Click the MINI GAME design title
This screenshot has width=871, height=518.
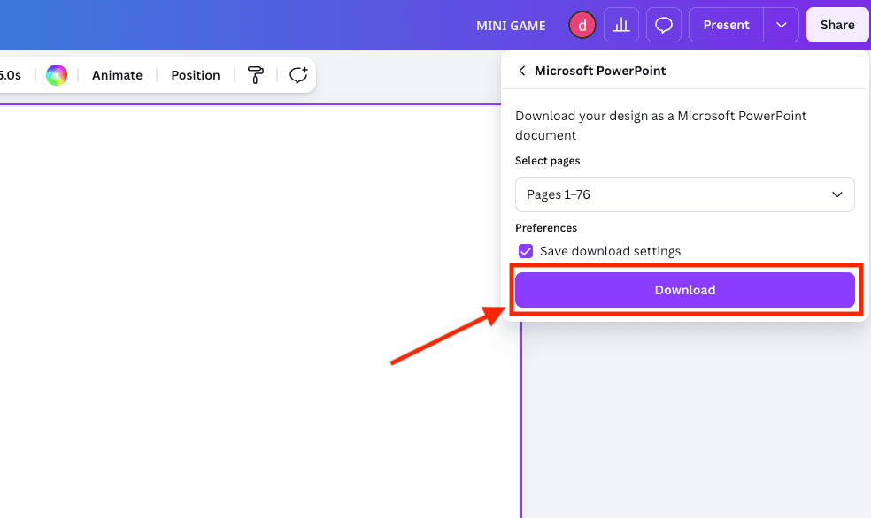click(511, 26)
